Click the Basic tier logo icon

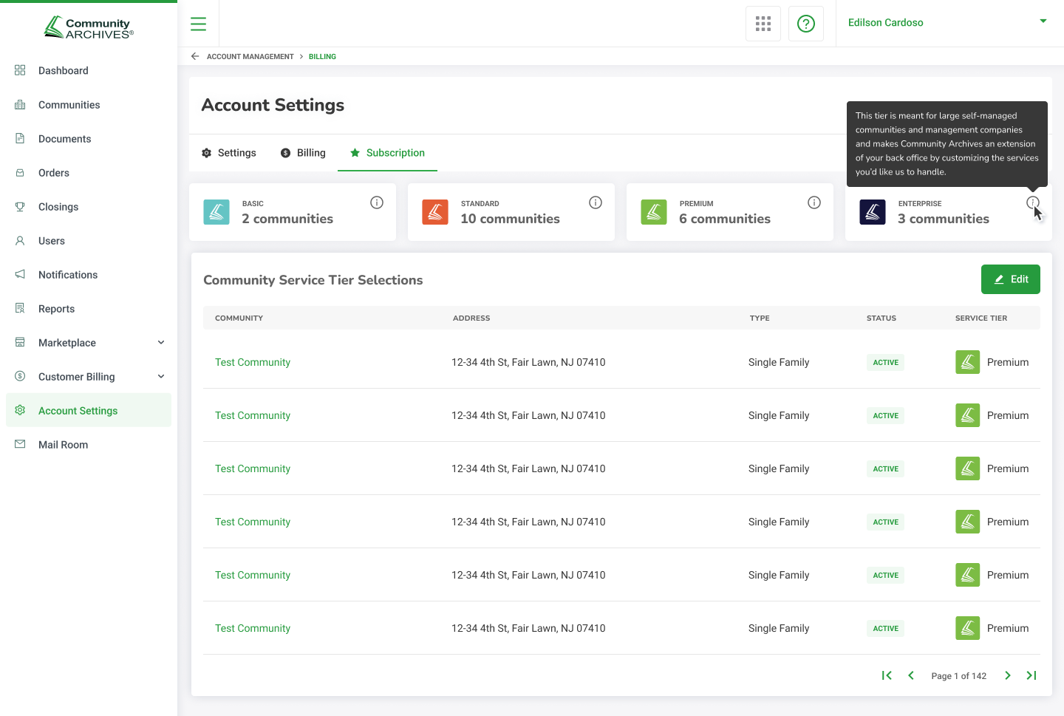click(216, 212)
